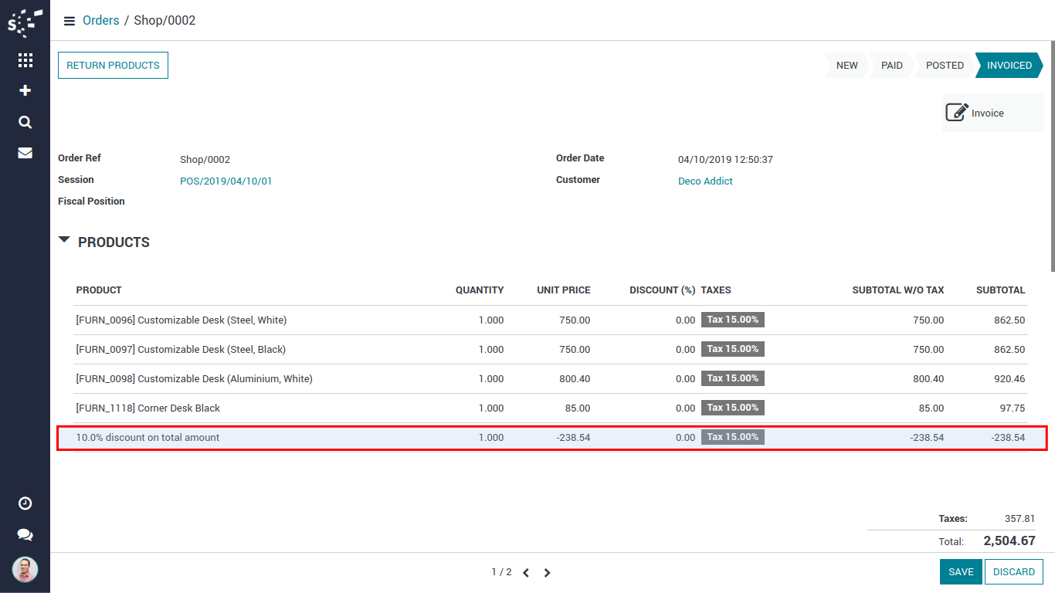Open the apps grid menu icon
The image size is (1055, 593).
25,59
